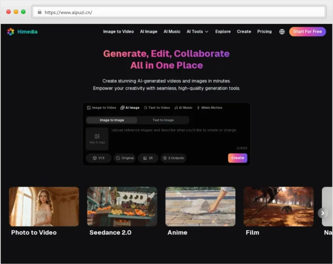Open the Pricing menu item
Image resolution: width=333 pixels, height=264 pixels.
click(264, 32)
